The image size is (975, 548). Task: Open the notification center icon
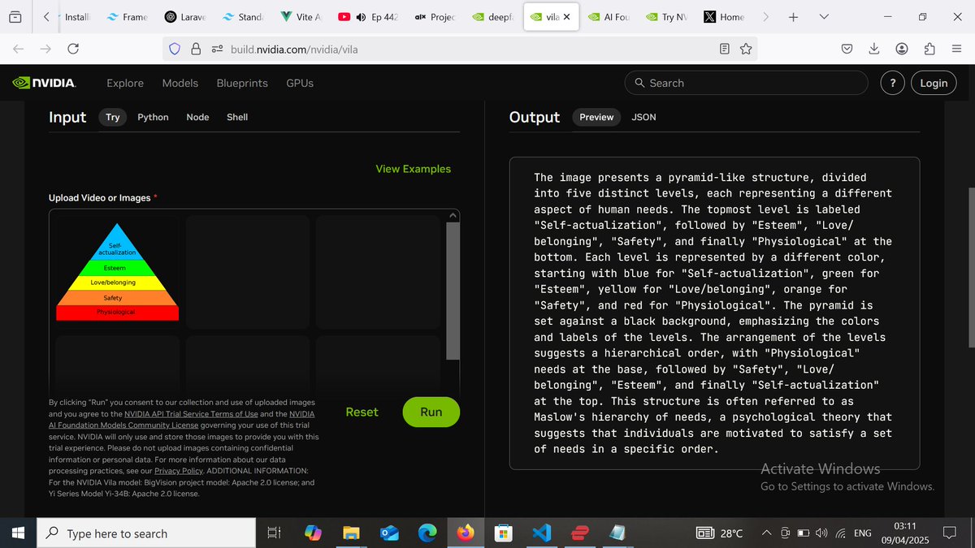tap(948, 533)
